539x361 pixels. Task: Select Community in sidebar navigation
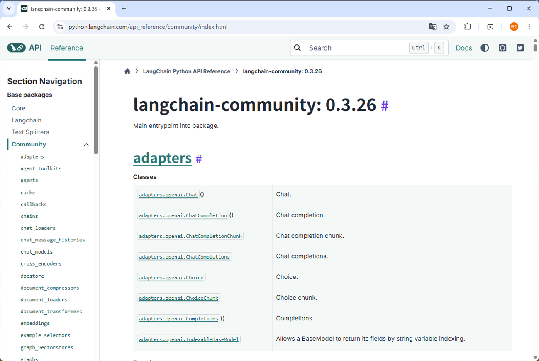tap(29, 144)
